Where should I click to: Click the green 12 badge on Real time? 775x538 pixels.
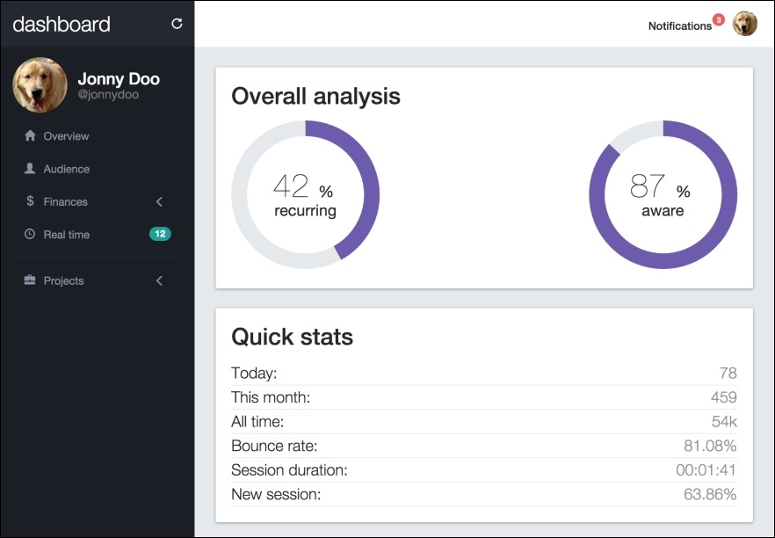(x=160, y=235)
